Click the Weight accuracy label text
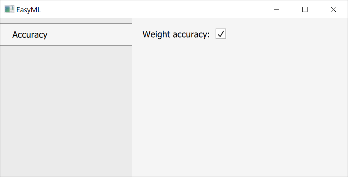The height and width of the screenshot is (177, 348). [176, 34]
